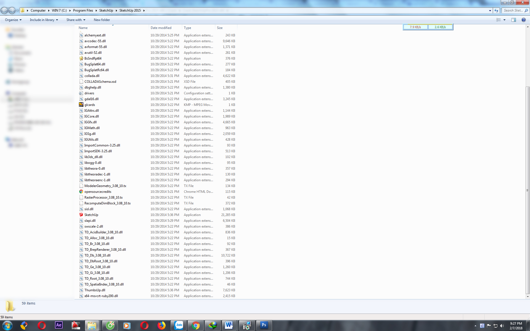Select the drivers configuration file icon
This screenshot has height=331, width=530.
[81, 93]
